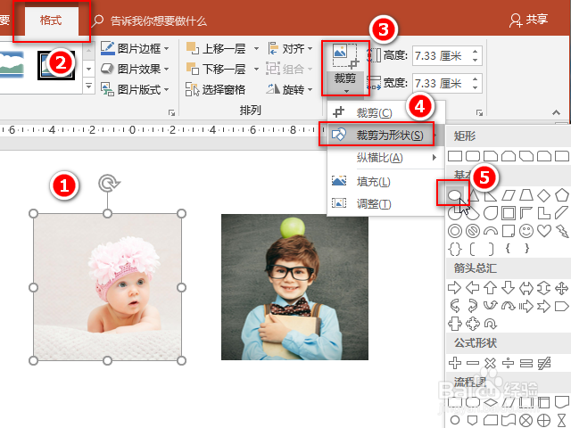Select the L-shape
Viewport: 571px width, 428px height.
point(544,213)
